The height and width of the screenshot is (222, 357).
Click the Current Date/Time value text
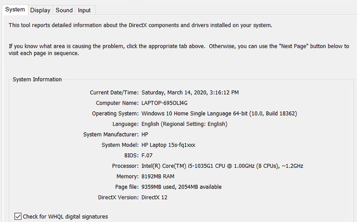(x=190, y=93)
